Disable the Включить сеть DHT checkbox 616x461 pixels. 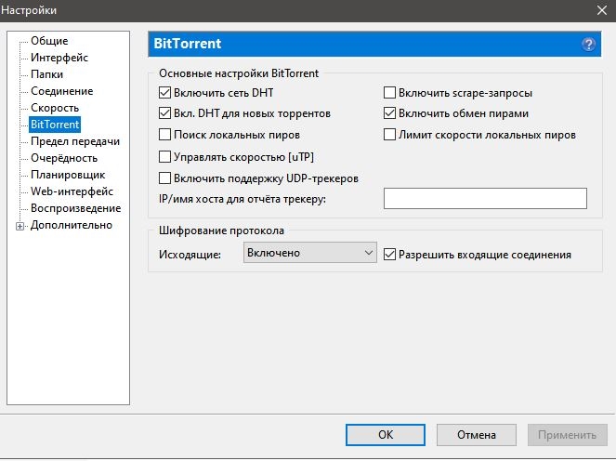(165, 93)
